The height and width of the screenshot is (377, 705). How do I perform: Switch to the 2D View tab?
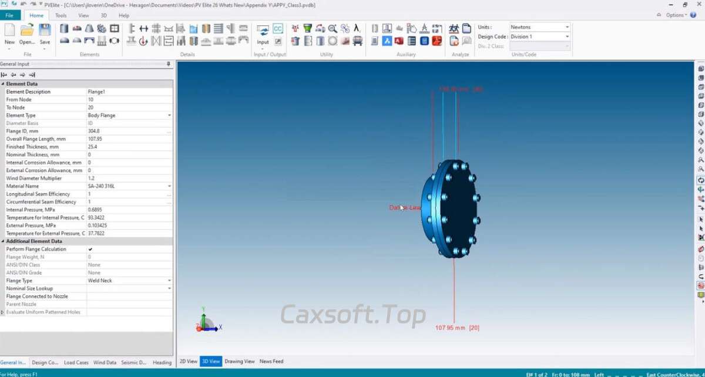(x=188, y=361)
